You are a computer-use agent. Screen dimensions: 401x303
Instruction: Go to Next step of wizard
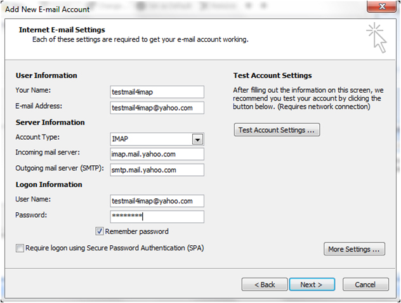pyautogui.click(x=312, y=285)
